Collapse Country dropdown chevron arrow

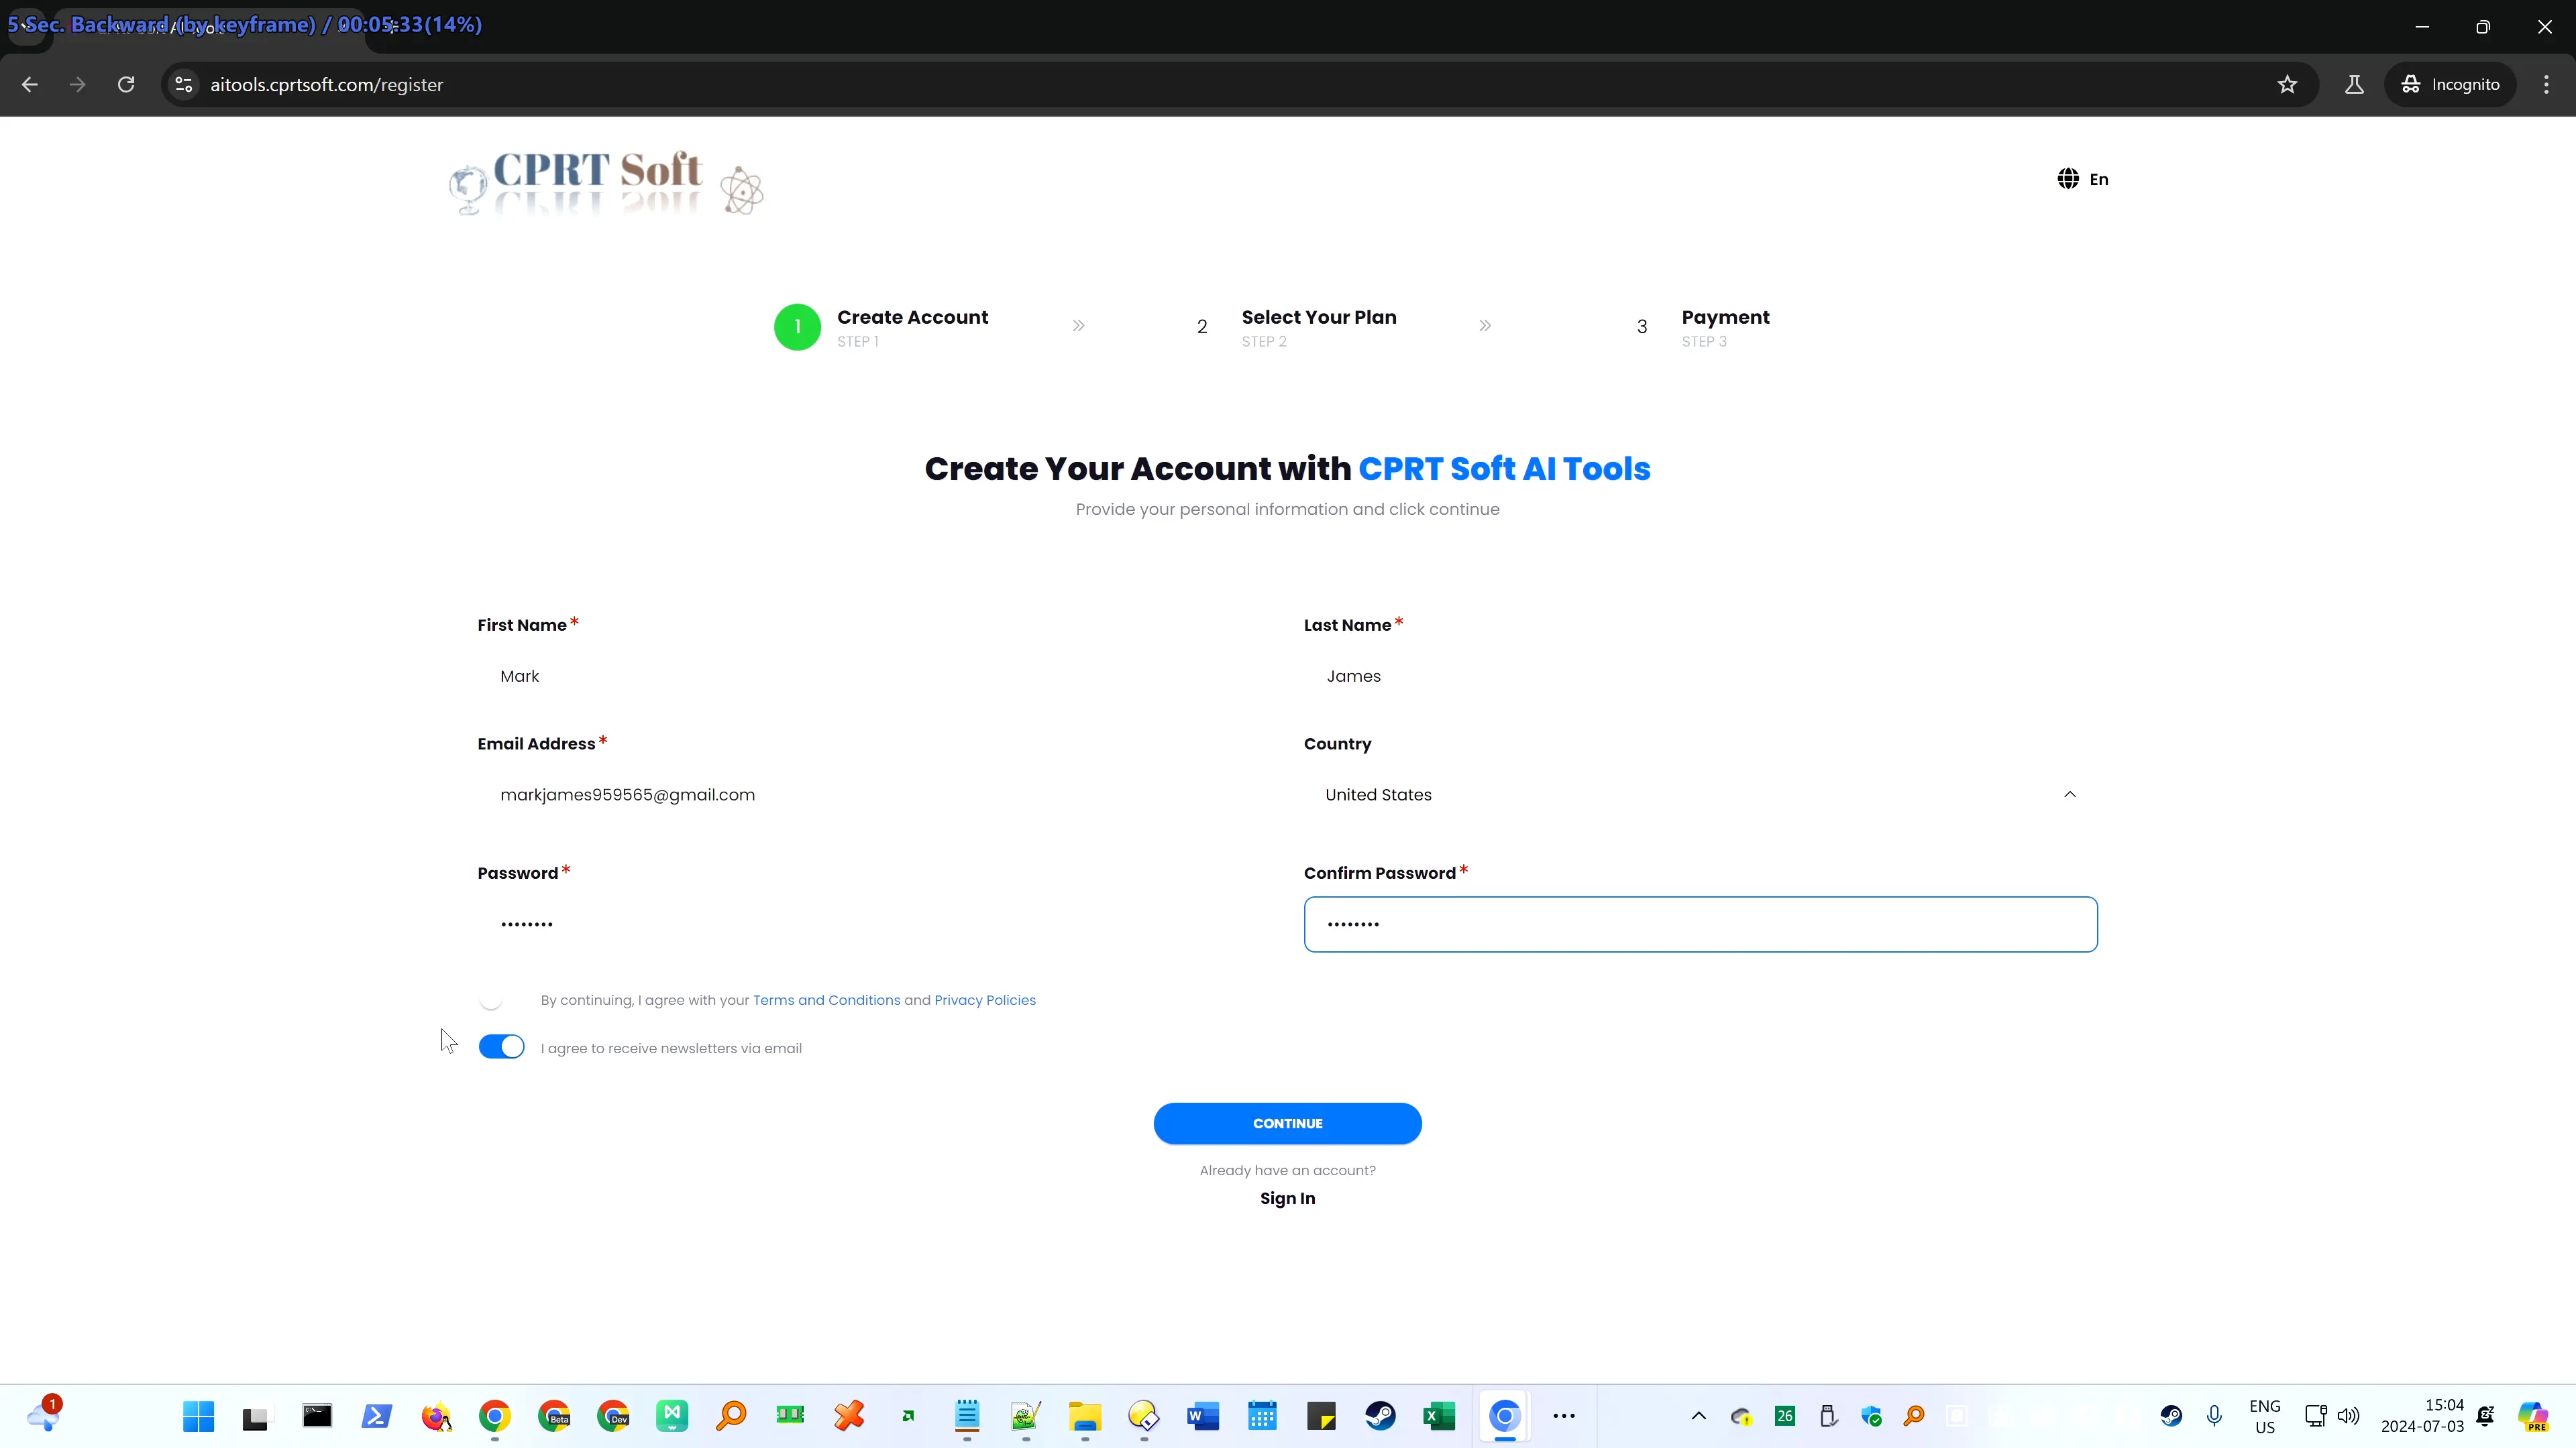[x=2070, y=794]
